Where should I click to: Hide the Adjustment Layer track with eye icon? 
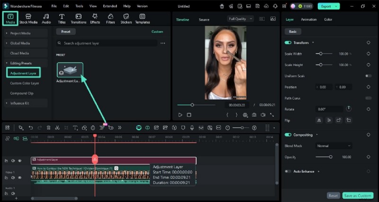coord(20,161)
